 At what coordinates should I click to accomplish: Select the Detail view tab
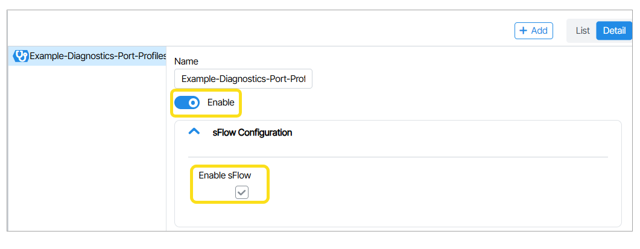(613, 31)
